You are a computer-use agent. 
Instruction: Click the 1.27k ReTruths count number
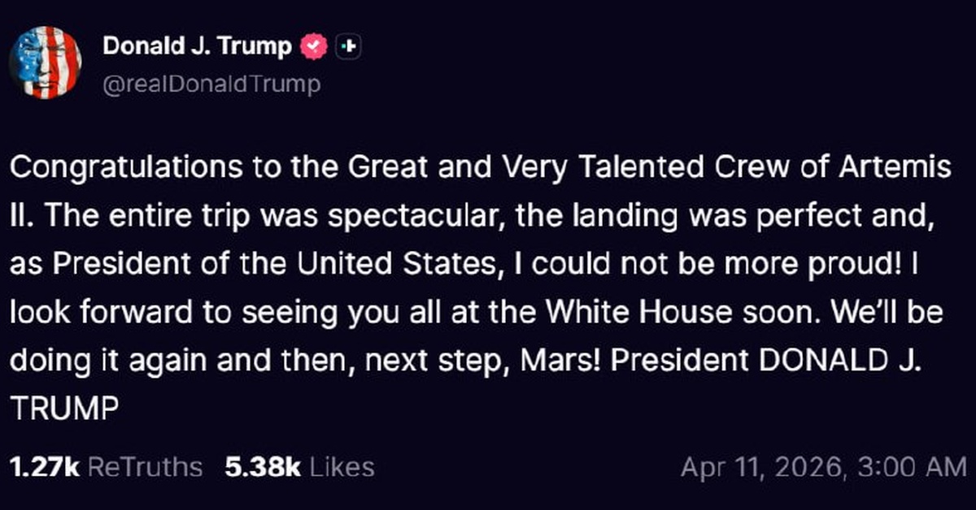(44, 467)
